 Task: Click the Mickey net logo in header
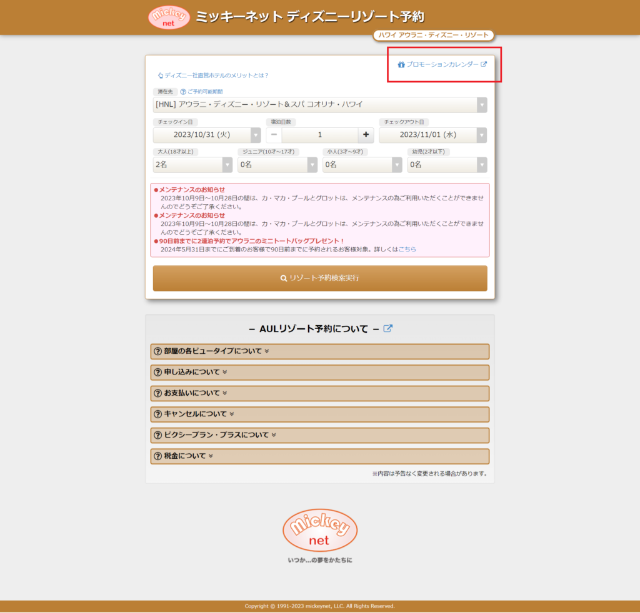pos(169,17)
